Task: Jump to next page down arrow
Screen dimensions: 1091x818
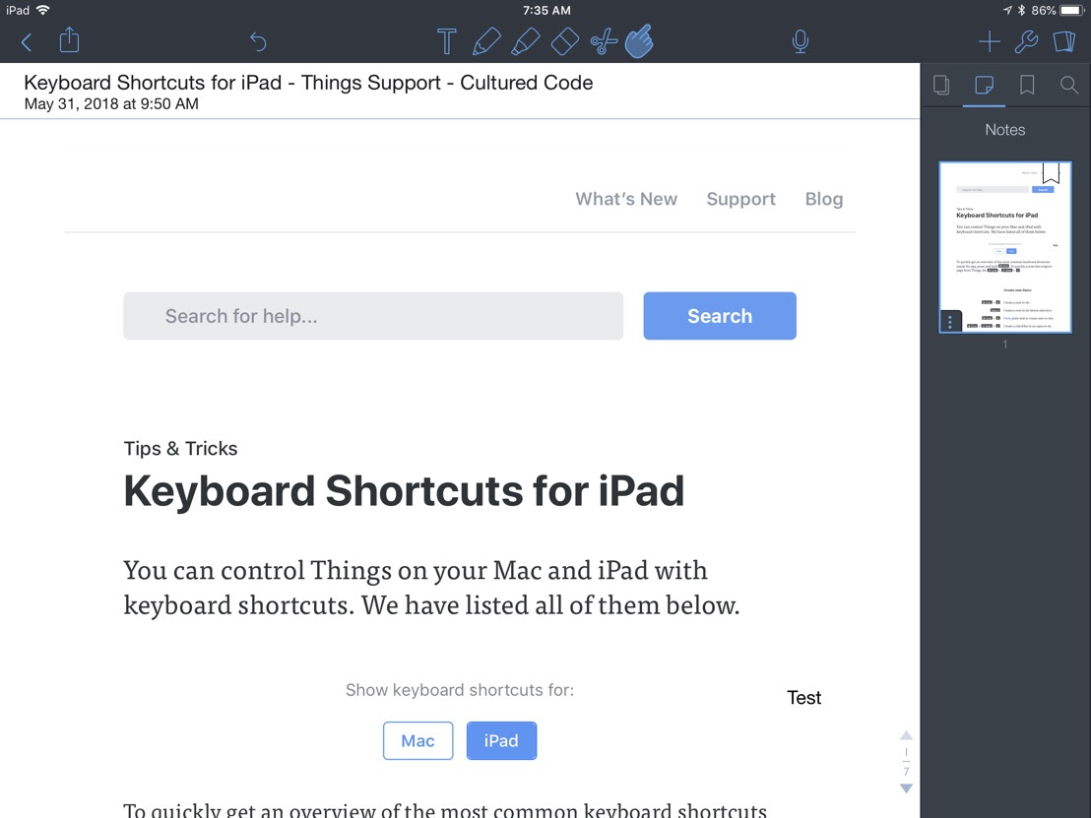Action: click(906, 788)
